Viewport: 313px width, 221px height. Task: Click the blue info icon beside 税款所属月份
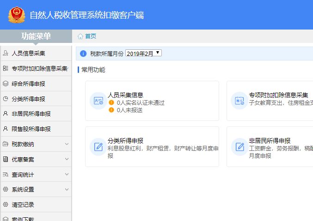83,54
